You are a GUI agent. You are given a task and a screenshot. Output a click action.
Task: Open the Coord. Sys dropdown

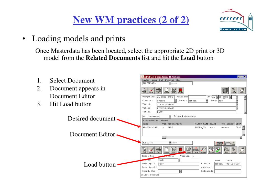click(x=180, y=171)
